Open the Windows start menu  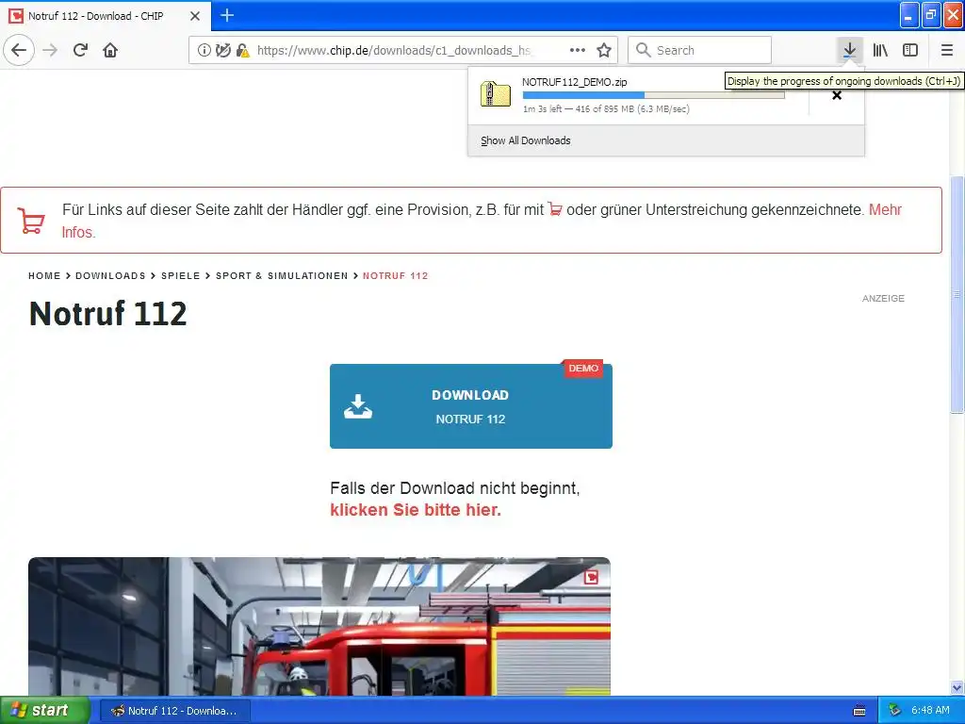45,710
